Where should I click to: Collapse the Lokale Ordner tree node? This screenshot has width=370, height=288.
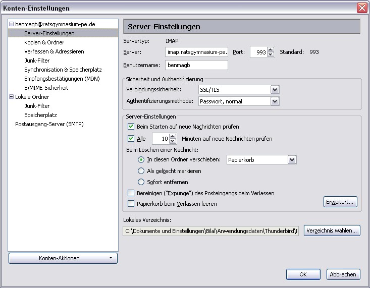pos(12,97)
